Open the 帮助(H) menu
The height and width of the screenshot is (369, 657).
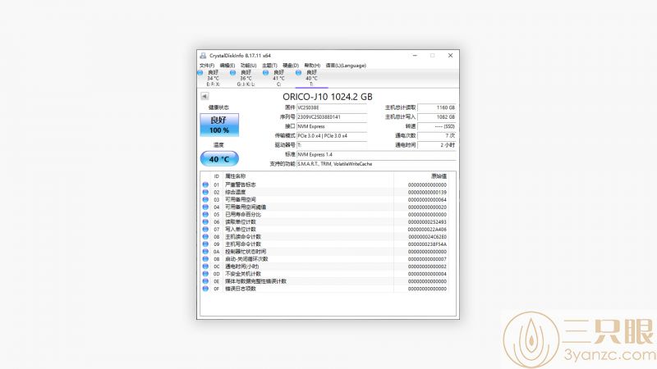click(x=312, y=66)
